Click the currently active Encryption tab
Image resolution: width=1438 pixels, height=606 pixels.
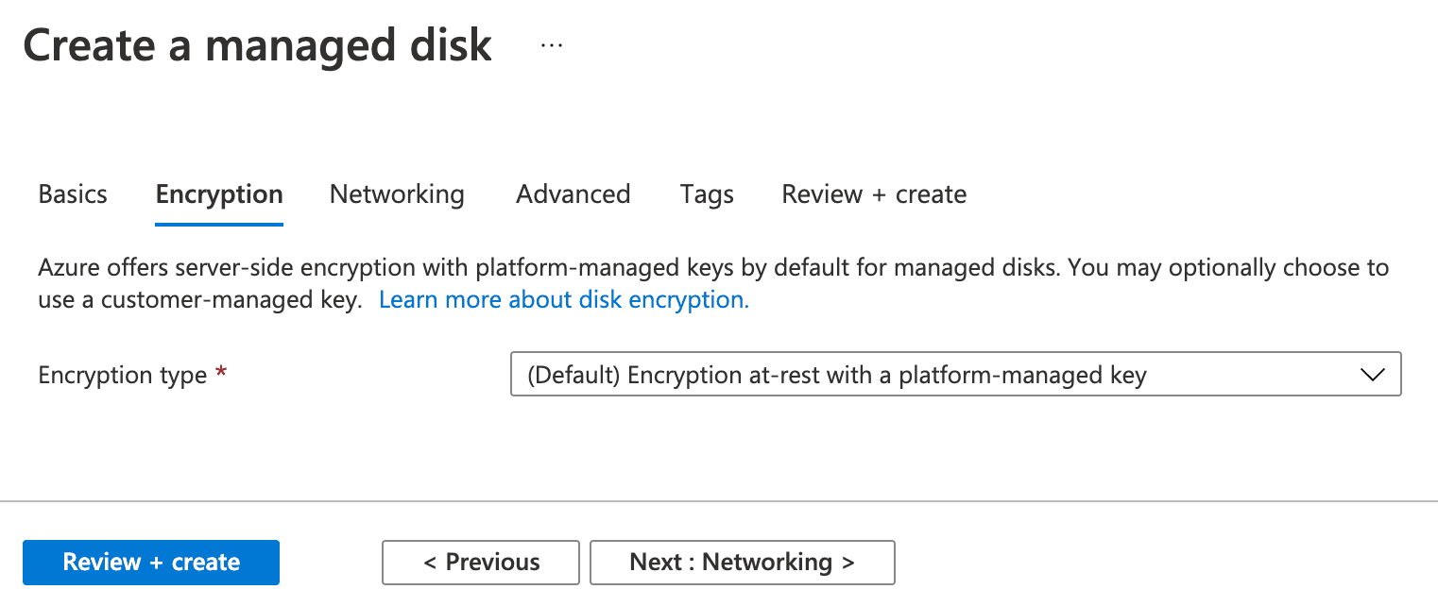[x=218, y=194]
